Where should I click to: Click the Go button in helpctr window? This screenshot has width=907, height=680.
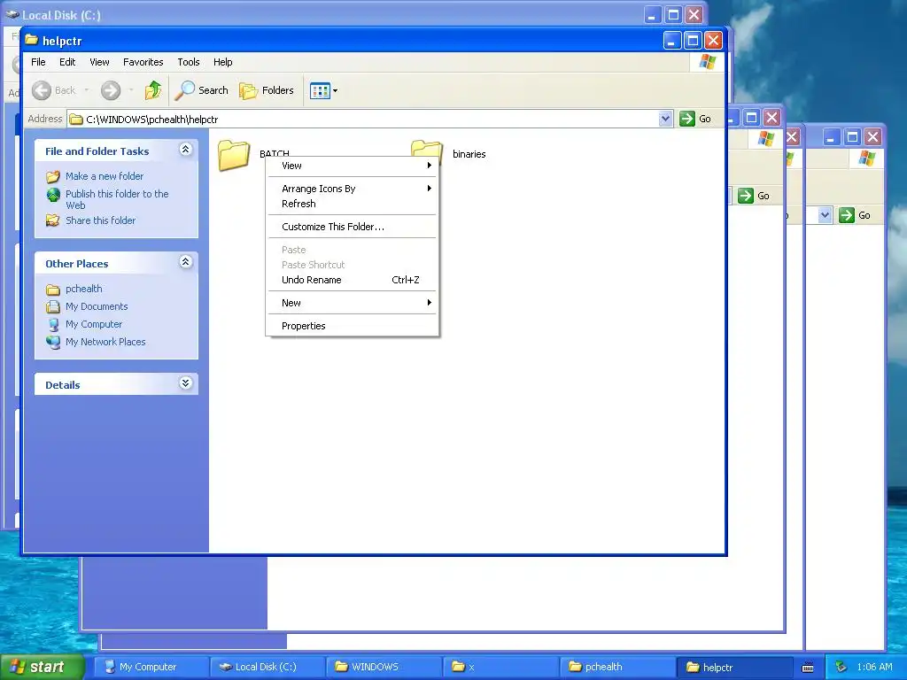tap(695, 119)
